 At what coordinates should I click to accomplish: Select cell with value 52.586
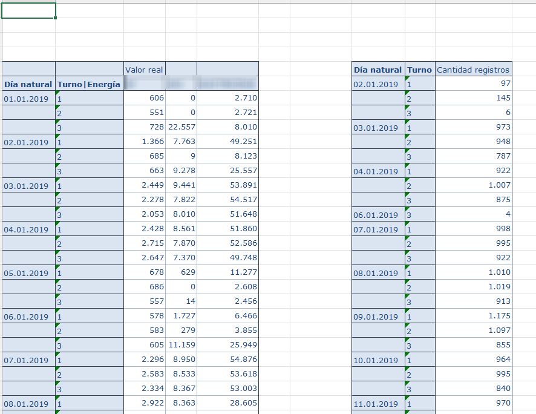click(x=227, y=243)
